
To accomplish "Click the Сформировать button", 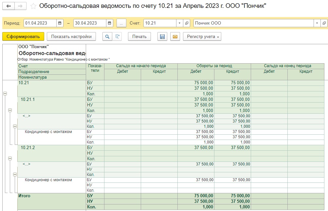I will (23, 37).
